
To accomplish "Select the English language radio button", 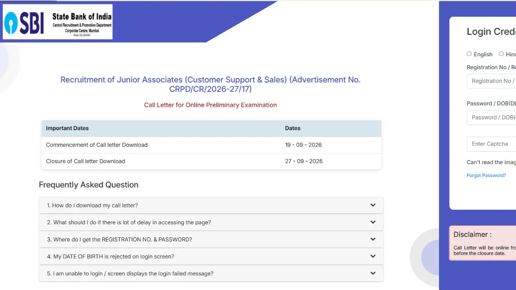I will pyautogui.click(x=469, y=54).
